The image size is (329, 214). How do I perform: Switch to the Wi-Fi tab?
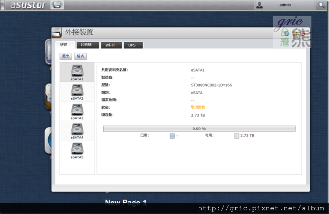(x=111, y=45)
